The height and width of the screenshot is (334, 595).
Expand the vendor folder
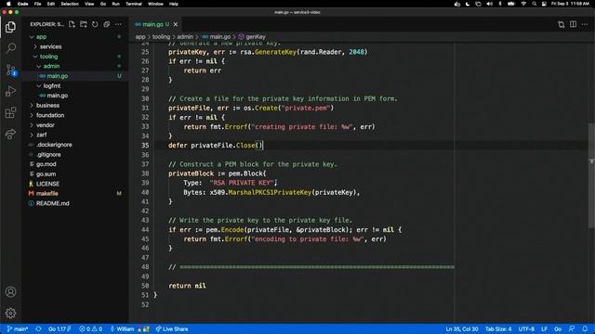(46, 125)
